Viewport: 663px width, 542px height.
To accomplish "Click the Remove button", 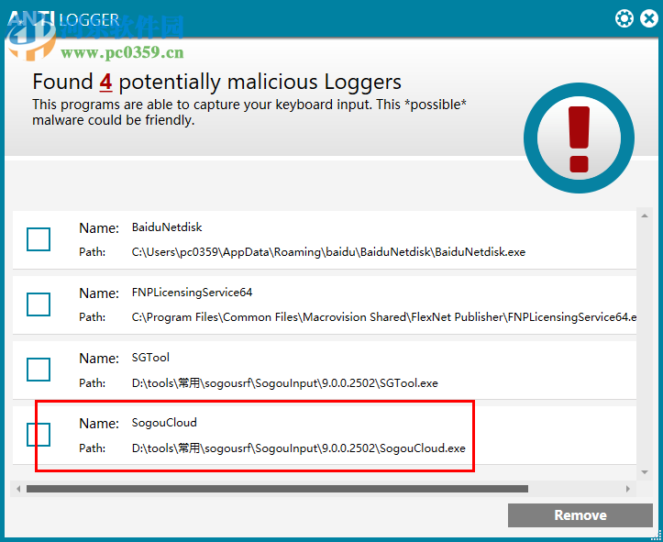I will tap(580, 514).
